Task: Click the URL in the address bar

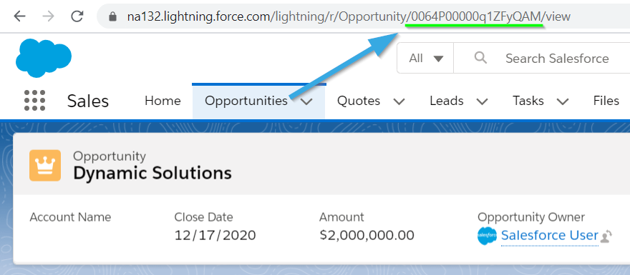Action: coord(349,16)
